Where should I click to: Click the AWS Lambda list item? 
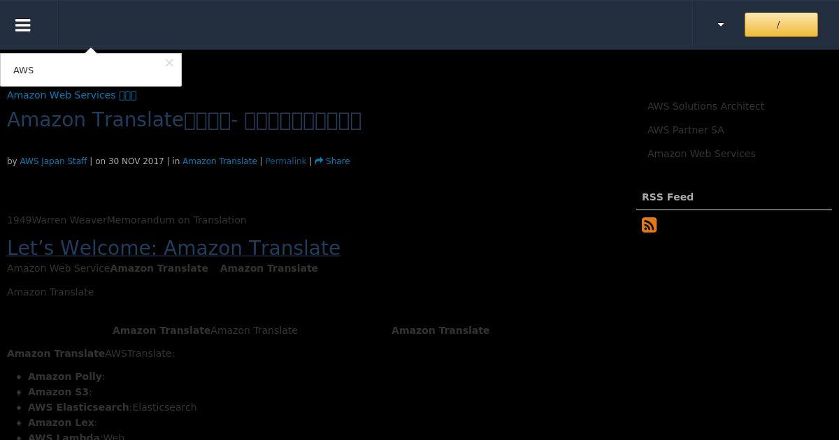pos(76,435)
